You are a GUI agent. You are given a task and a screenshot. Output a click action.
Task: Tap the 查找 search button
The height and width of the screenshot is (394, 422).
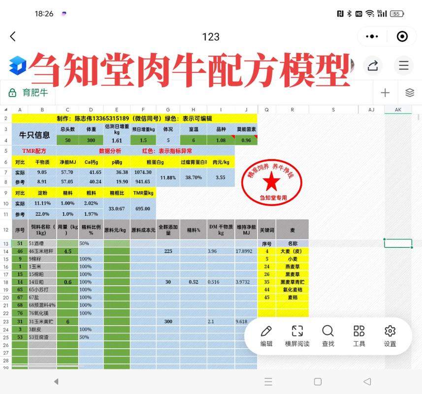pyautogui.click(x=328, y=336)
